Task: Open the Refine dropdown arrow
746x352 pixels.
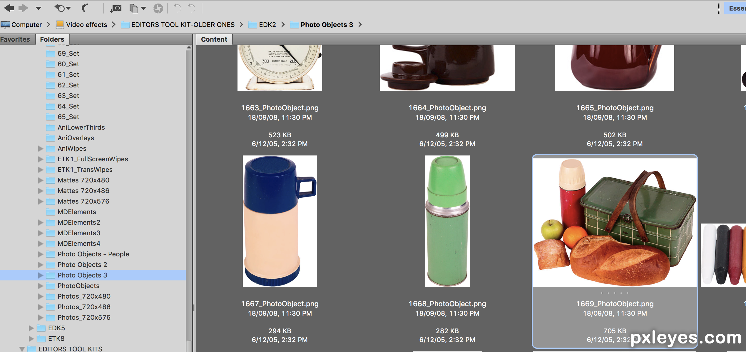Action: pyautogui.click(x=144, y=8)
